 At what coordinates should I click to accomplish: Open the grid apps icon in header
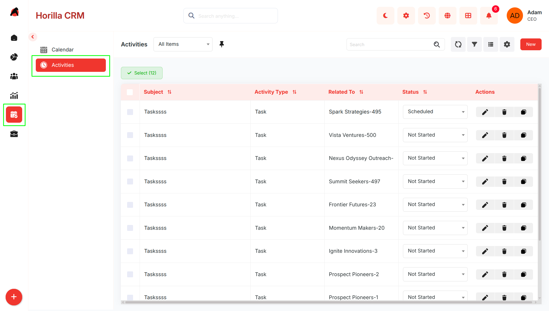(468, 16)
